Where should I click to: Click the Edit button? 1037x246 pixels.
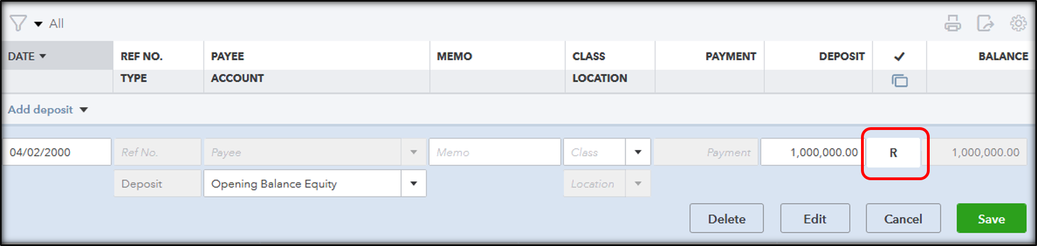pos(815,219)
